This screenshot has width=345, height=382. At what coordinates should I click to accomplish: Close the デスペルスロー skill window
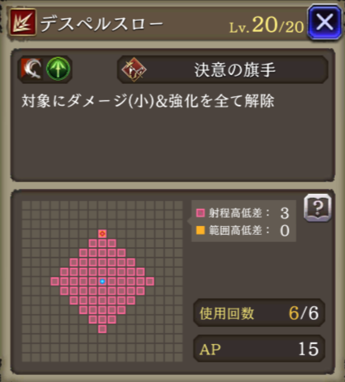pos(325,22)
